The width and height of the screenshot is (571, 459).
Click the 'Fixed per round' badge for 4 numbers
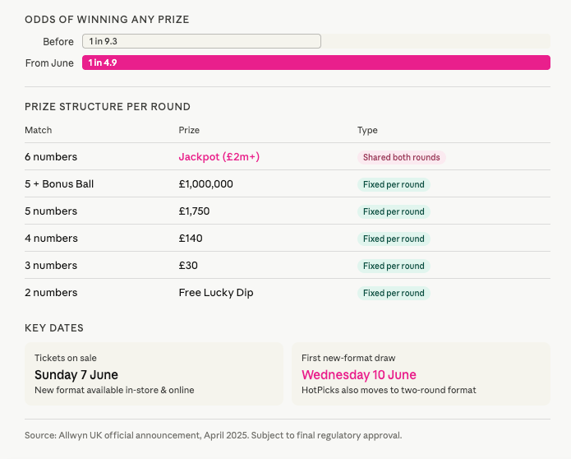tap(394, 239)
